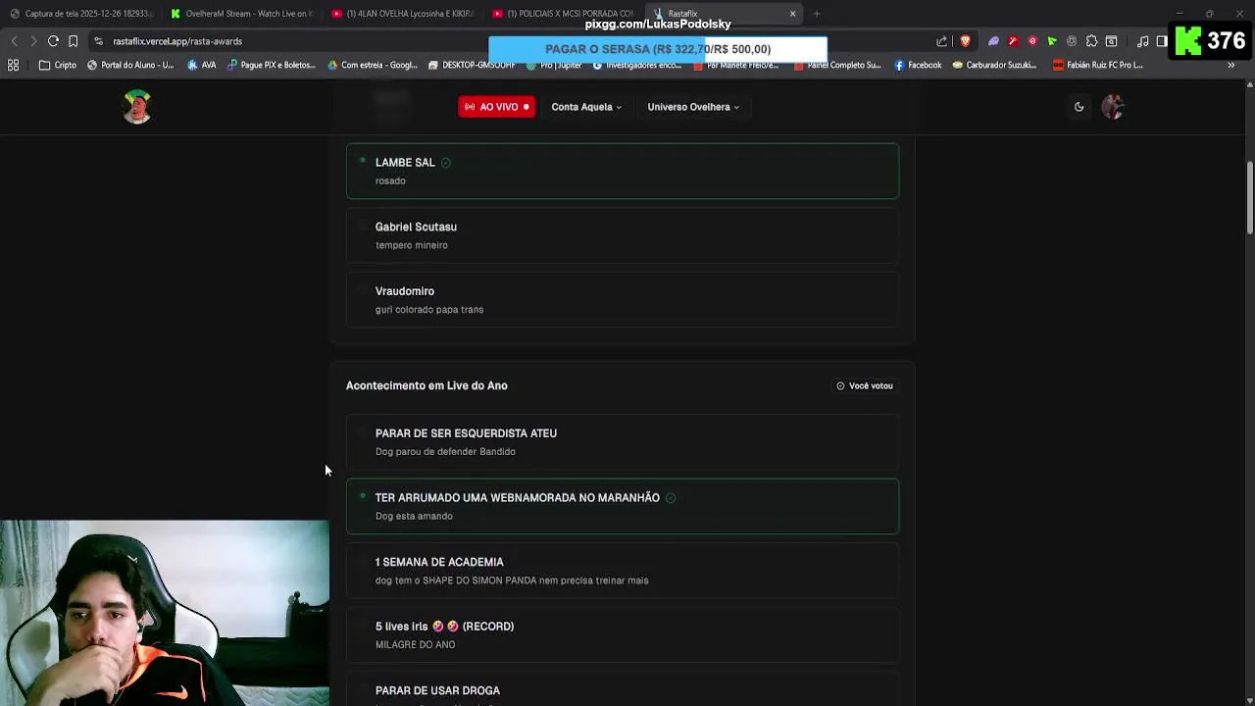Viewport: 1255px width, 706px height.
Task: Open the Brave Shields lion icon
Action: (x=965, y=41)
